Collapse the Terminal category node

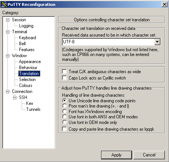pyautogui.click(x=8, y=32)
